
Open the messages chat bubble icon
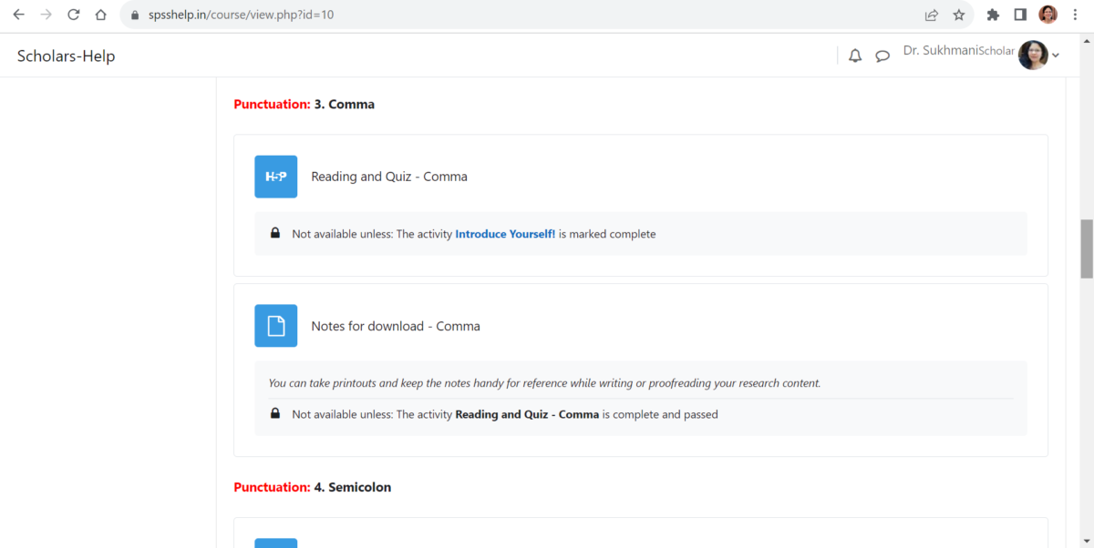(882, 56)
